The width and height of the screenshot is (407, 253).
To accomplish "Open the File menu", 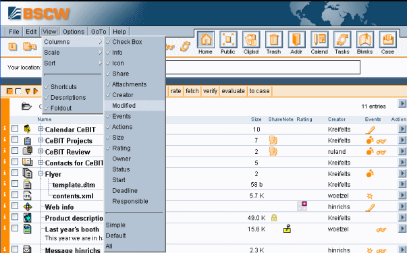I will 13,32.
